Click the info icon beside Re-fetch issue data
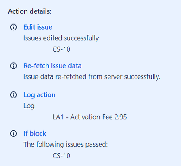181x166 pixels. tap(13, 66)
